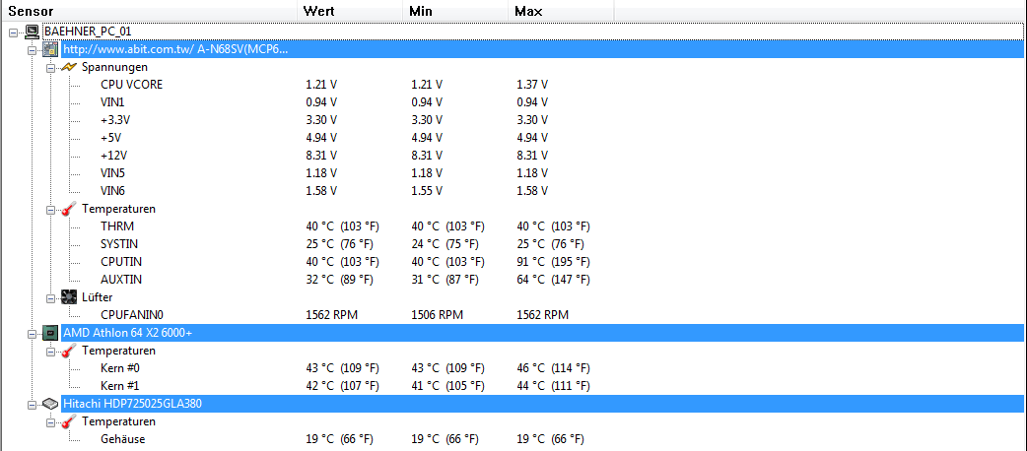Click the CPU chip icon beside AMD Athlon
The height and width of the screenshot is (451, 1027).
50,333
